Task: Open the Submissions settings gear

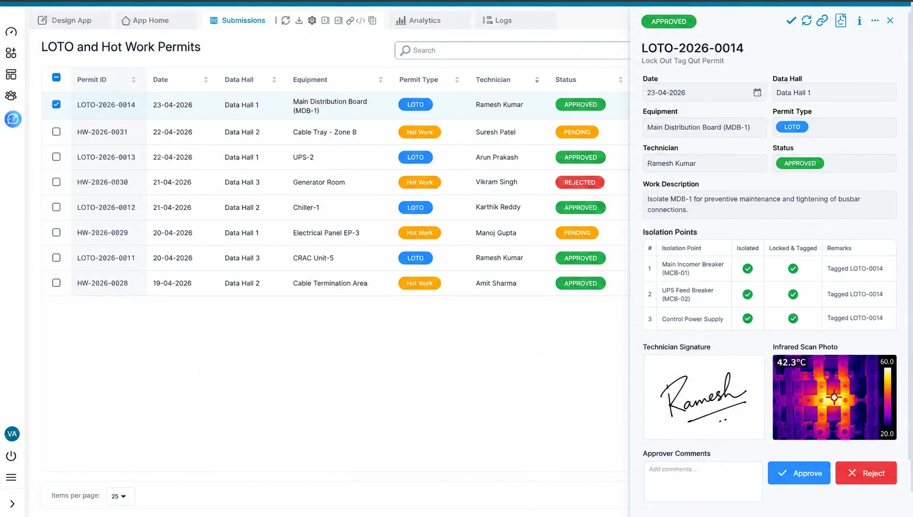Action: coord(312,20)
